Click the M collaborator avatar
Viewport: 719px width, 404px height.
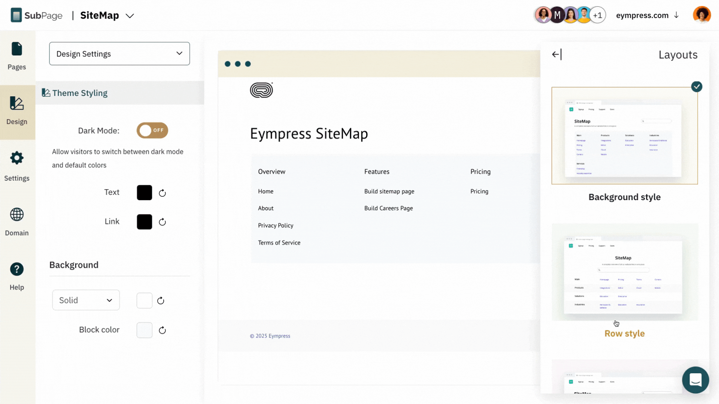tap(557, 15)
